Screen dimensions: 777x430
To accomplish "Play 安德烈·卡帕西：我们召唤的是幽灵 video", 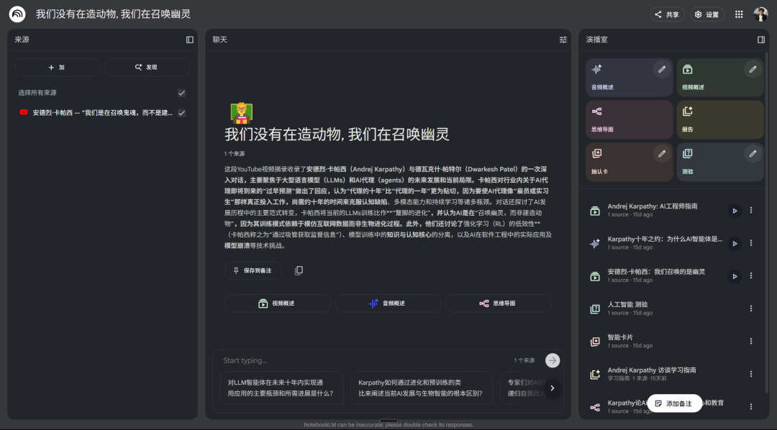I will (x=735, y=276).
